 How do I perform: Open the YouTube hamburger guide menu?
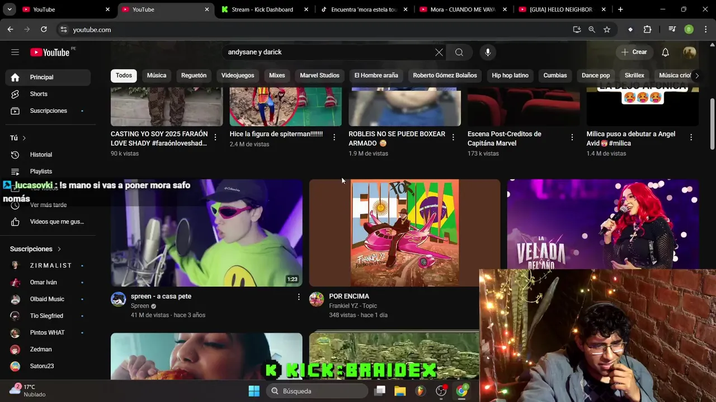click(x=15, y=52)
